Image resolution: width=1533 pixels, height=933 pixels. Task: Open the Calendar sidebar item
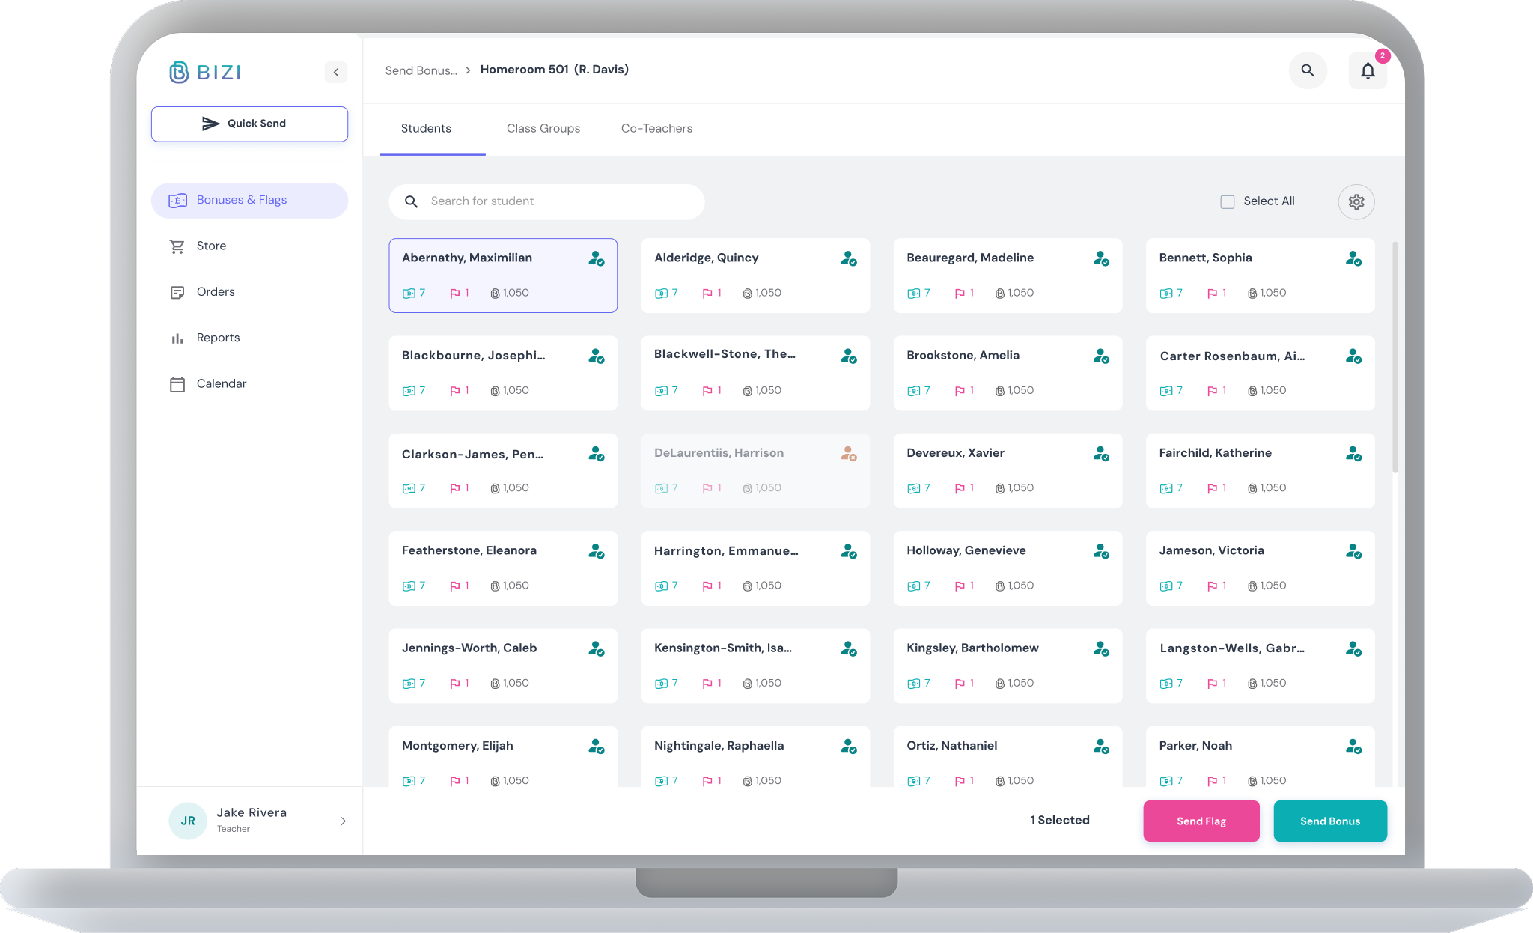coord(221,383)
